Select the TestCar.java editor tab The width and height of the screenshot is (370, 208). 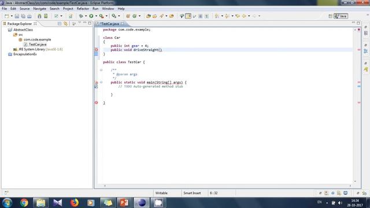pos(109,24)
